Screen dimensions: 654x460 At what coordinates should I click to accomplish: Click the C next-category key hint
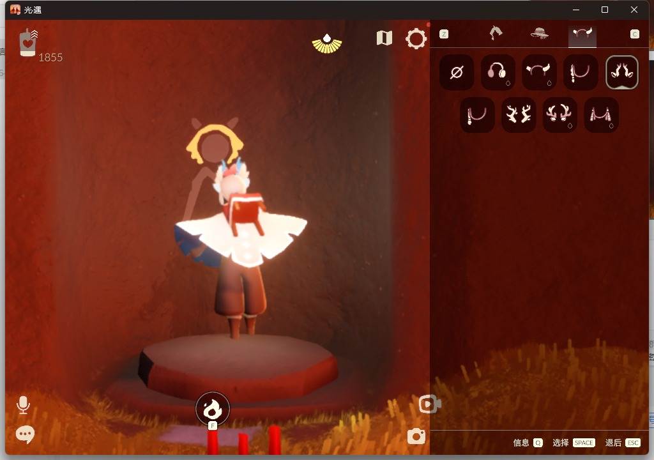pos(634,34)
